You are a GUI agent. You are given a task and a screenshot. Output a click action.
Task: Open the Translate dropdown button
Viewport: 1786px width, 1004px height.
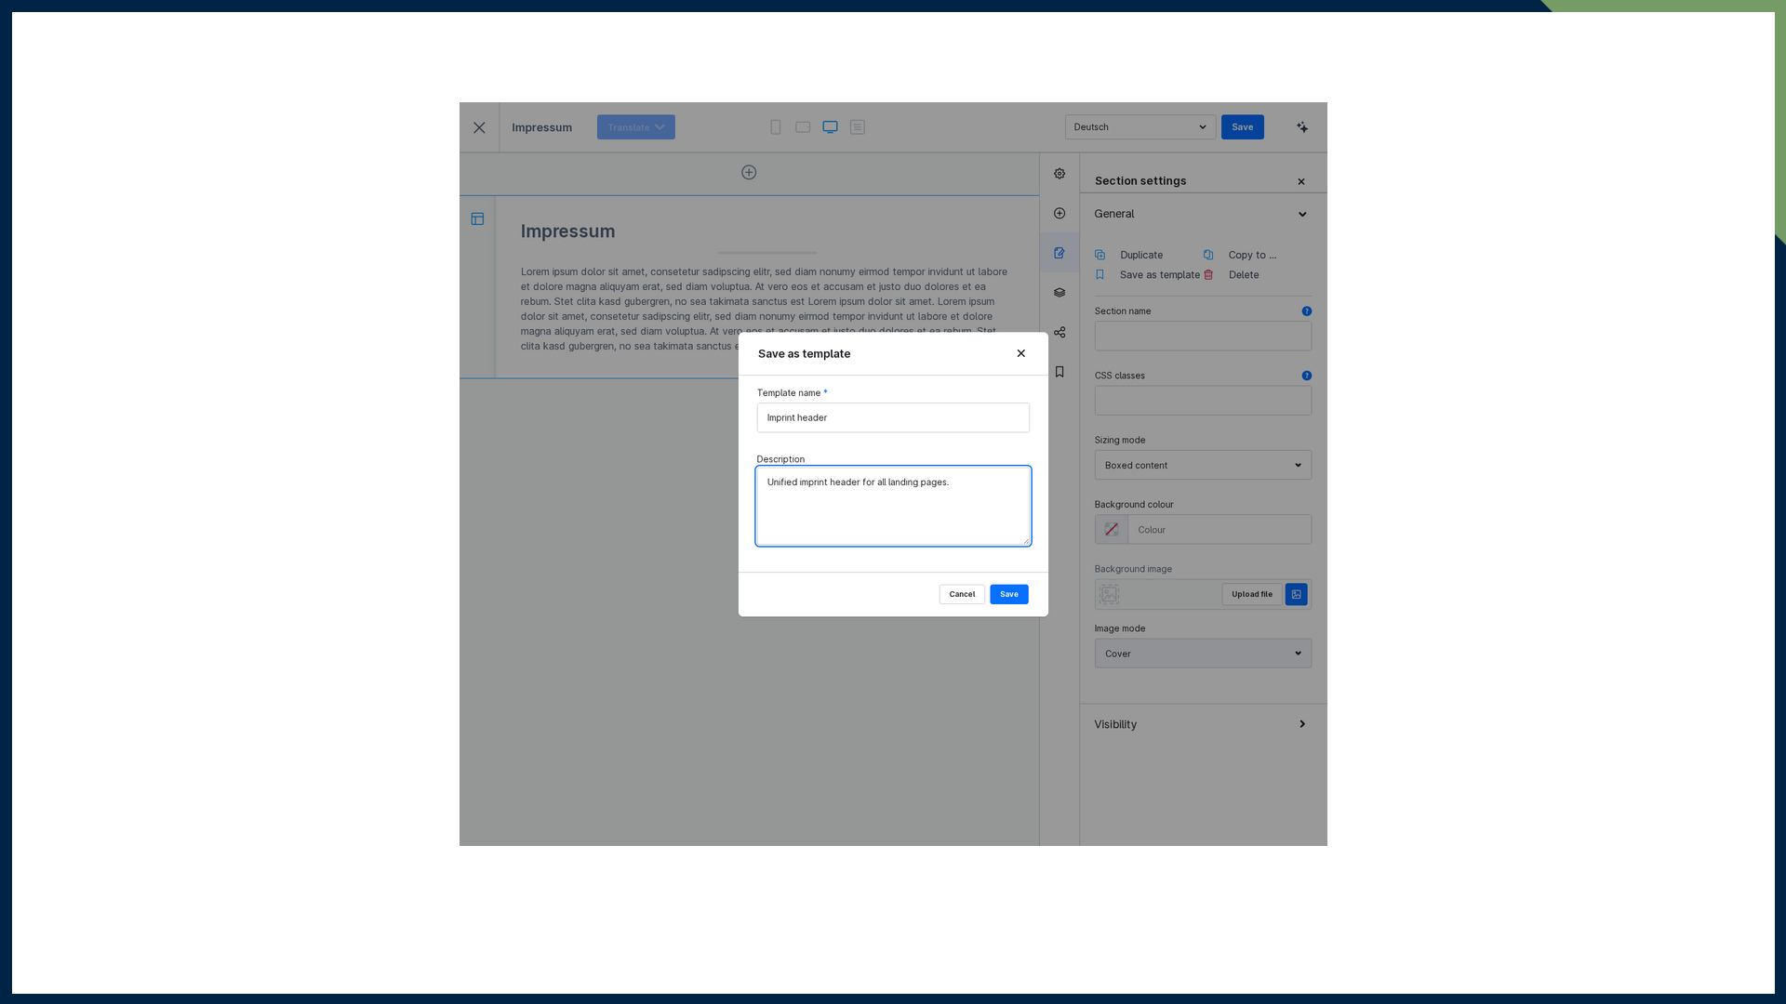636,127
